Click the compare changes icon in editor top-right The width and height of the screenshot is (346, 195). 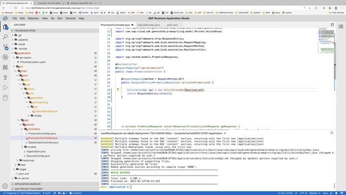(332, 25)
